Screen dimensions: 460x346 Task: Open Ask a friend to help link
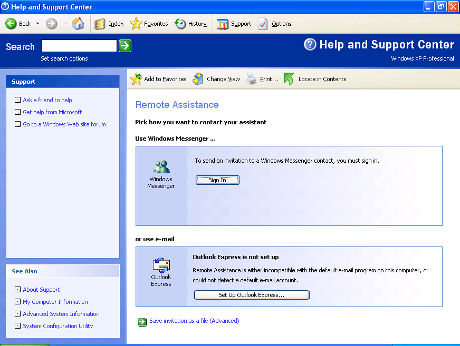point(47,100)
